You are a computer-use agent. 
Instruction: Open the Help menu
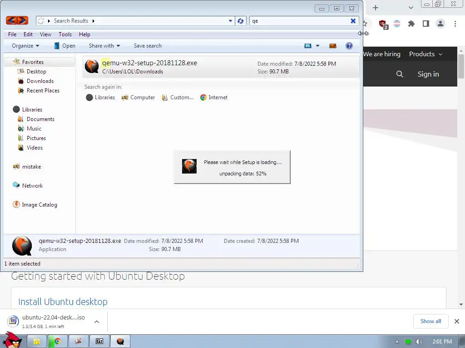tap(84, 34)
